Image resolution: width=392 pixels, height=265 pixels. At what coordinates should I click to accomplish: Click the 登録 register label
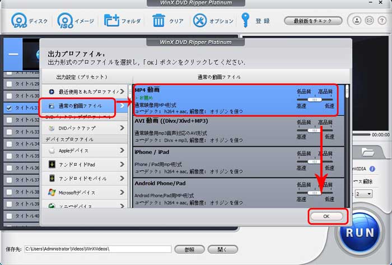pos(263,21)
